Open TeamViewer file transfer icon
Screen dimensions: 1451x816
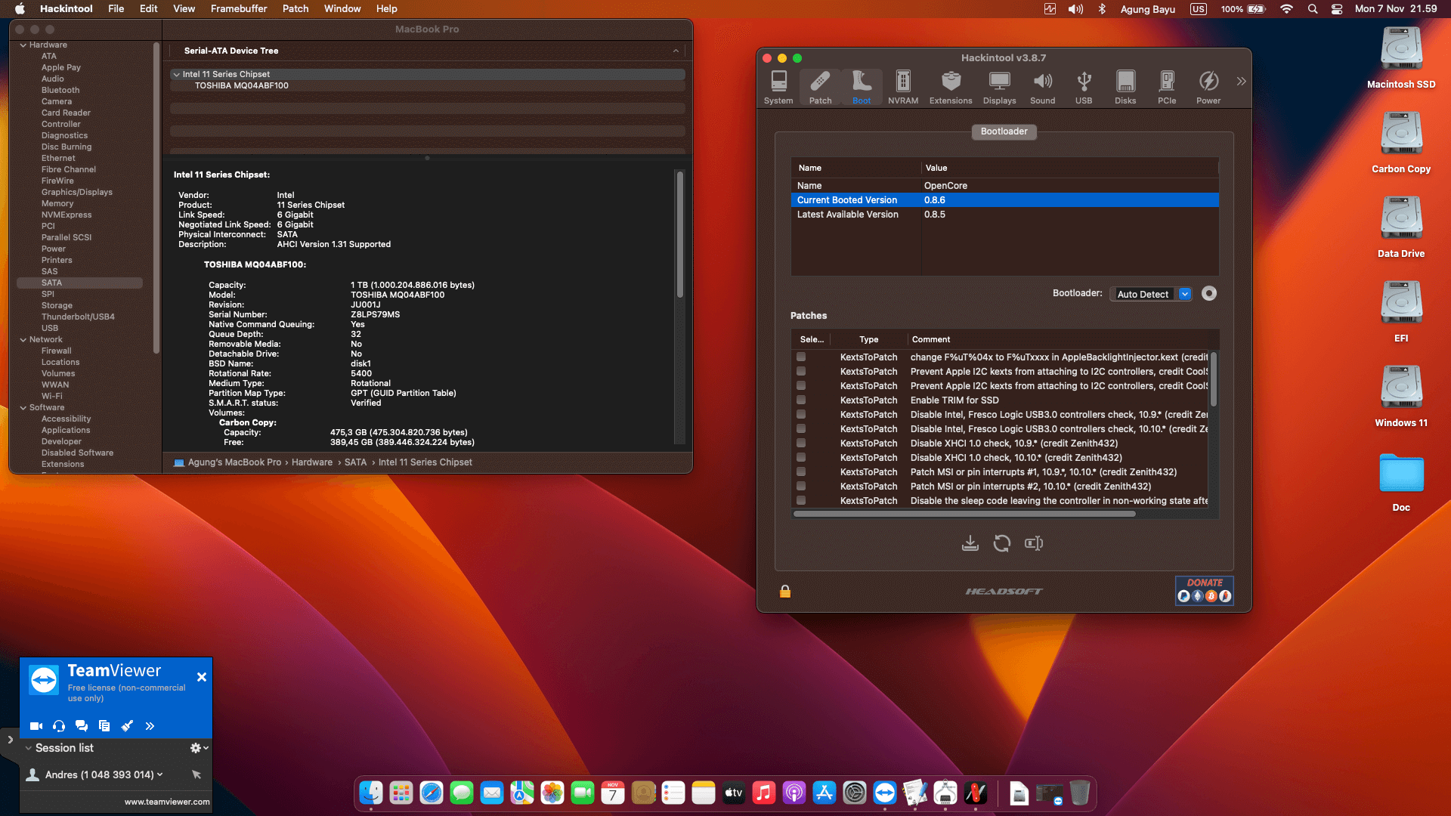click(x=104, y=726)
